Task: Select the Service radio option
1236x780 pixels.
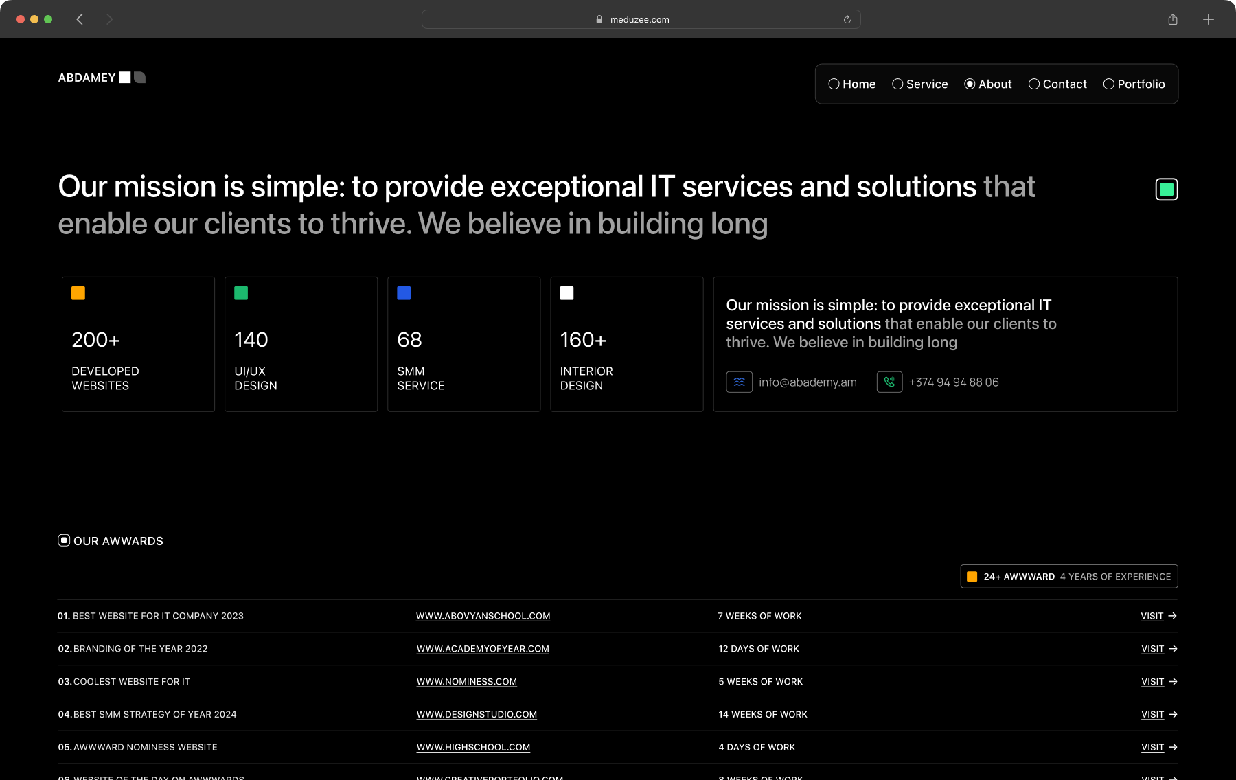Action: pos(919,84)
